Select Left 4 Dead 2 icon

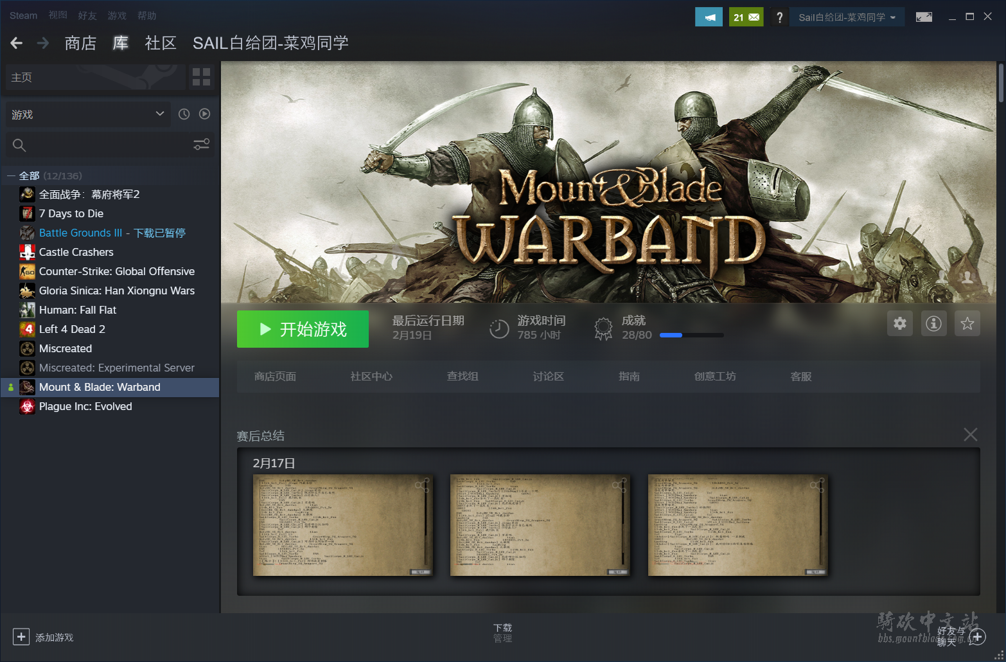tap(27, 329)
